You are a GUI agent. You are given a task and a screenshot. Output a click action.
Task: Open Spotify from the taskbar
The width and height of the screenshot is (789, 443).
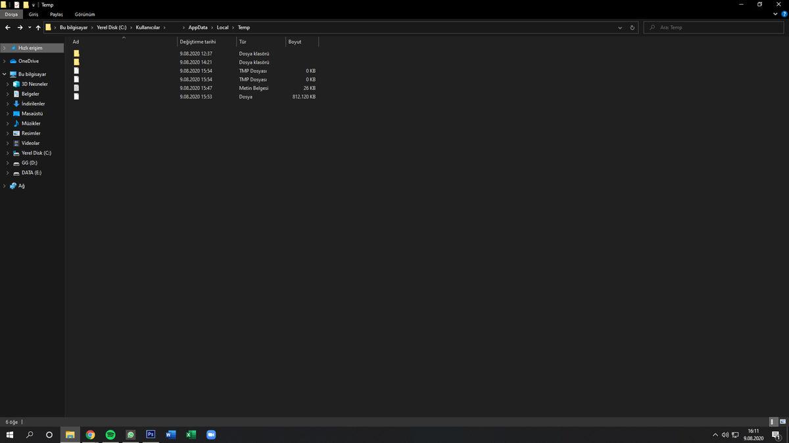[x=110, y=434]
